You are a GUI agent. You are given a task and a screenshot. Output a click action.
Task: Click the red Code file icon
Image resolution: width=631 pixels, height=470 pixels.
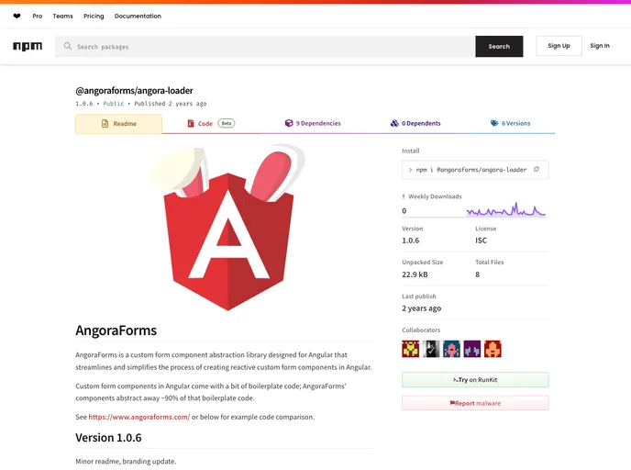(x=191, y=123)
